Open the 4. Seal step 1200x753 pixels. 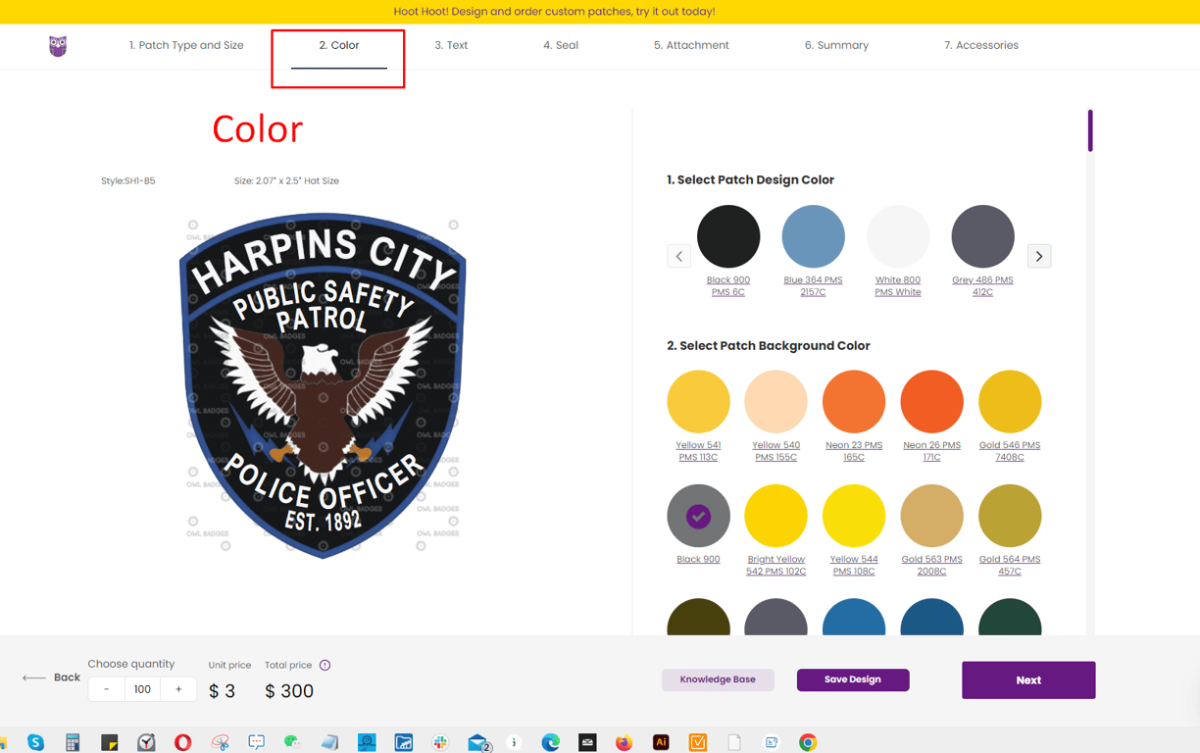click(561, 45)
